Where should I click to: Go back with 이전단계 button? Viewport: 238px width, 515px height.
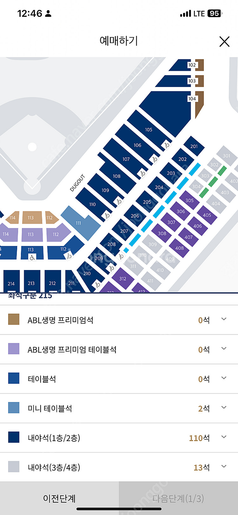coord(59,498)
